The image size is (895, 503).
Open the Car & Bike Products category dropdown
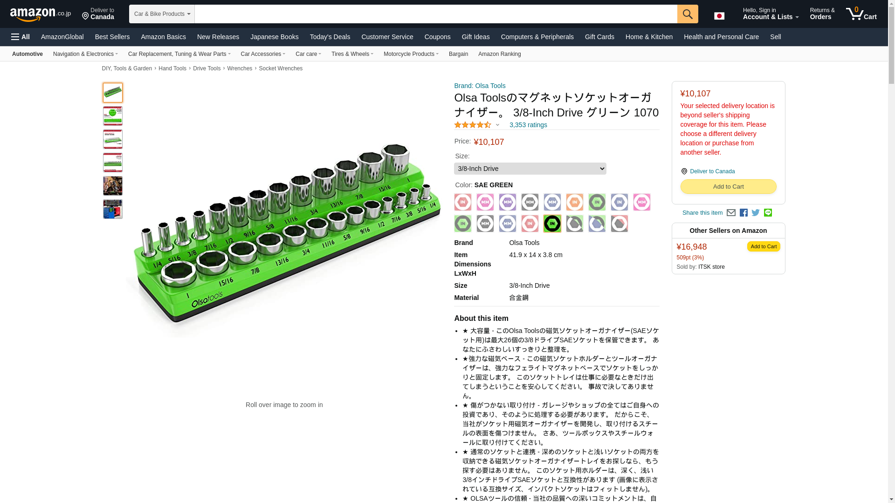point(162,14)
